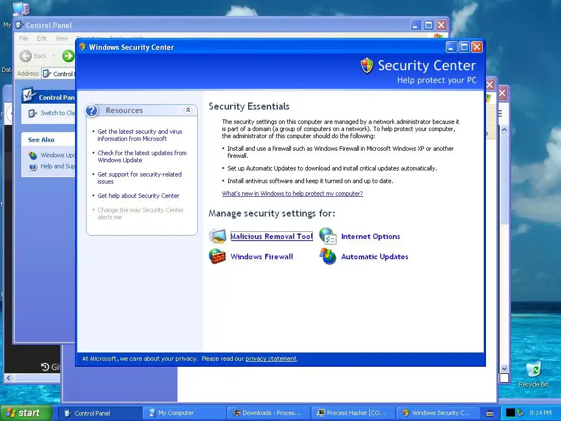The height and width of the screenshot is (421, 561).
Task: Open Internet Options settings link
Action: click(371, 237)
